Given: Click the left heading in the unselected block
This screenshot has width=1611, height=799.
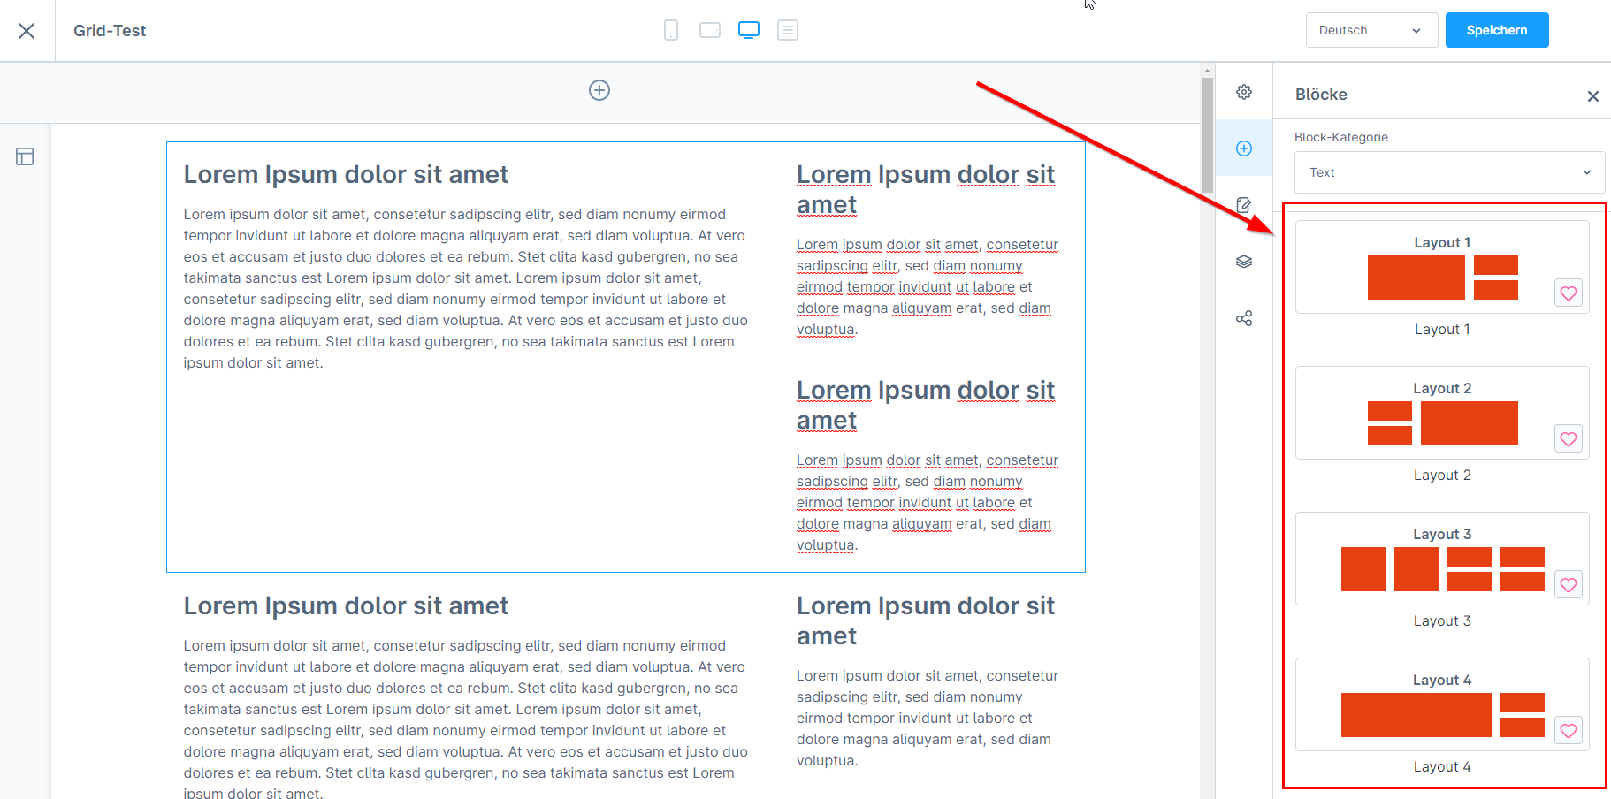Looking at the screenshot, I should click(346, 605).
